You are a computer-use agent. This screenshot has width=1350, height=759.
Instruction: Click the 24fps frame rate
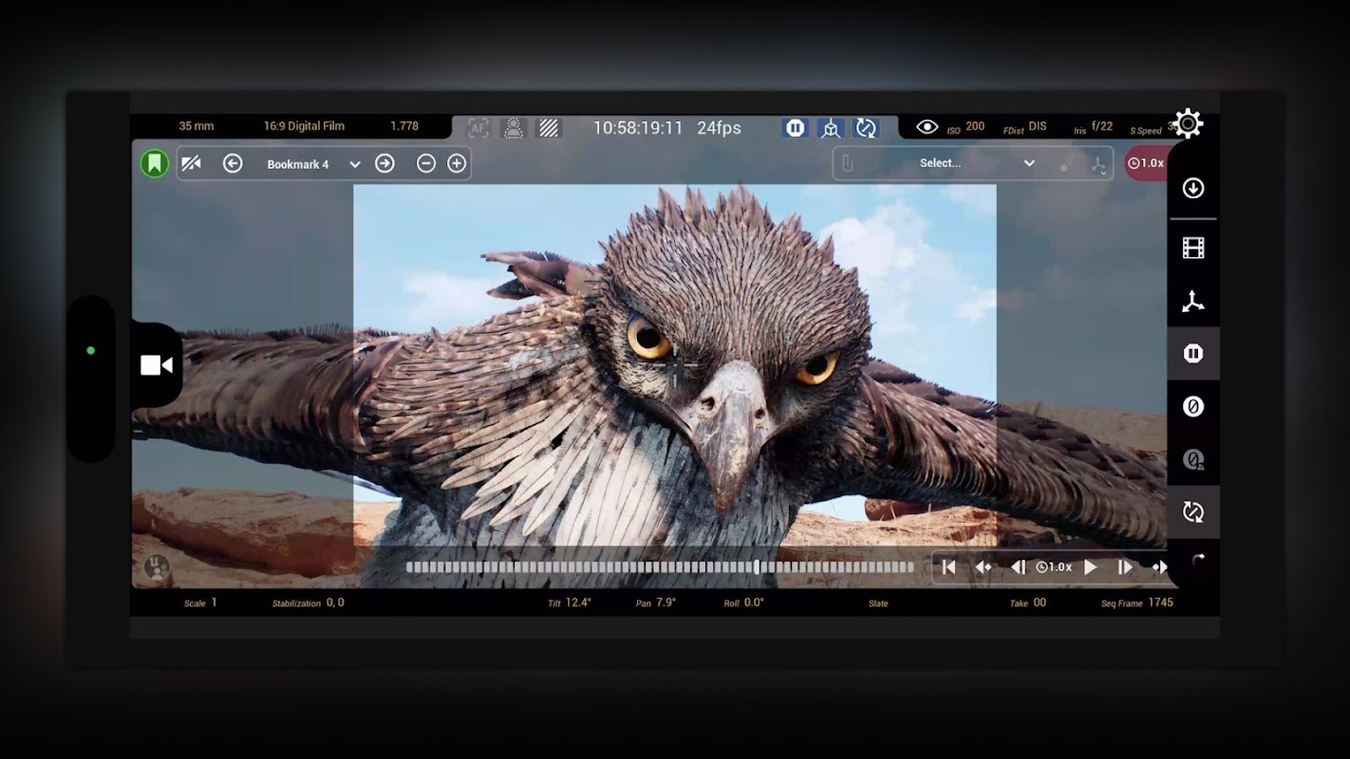coord(719,127)
